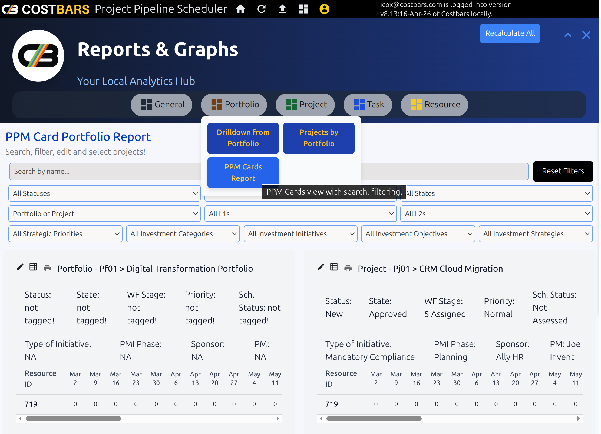Screen dimensions: 601x434
Task: Click the Costbars logo in top bar
Action: click(45, 9)
